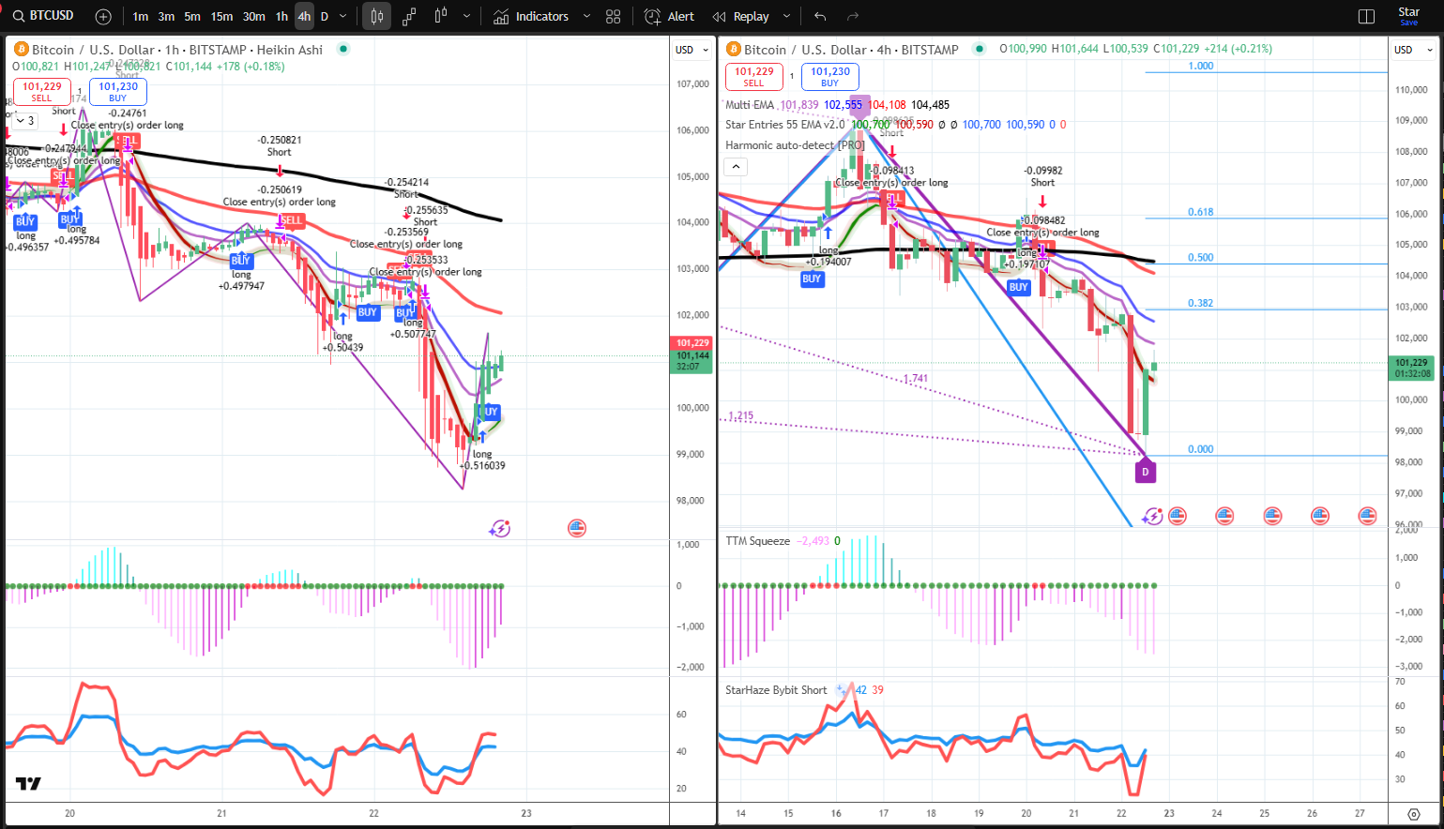
Task: Collapse the indicator legend on 4h chart
Action: click(737, 167)
